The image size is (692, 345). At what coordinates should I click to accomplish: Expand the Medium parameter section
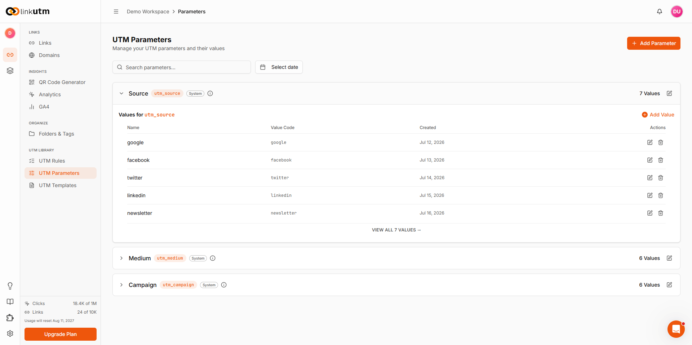pyautogui.click(x=121, y=258)
